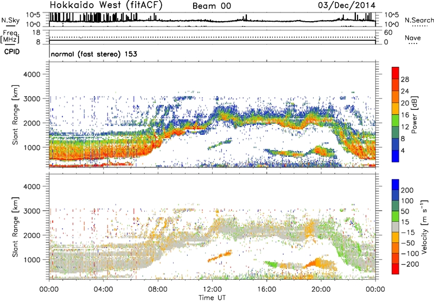Screen dimensions: 434x301
Task: Click the "4" value on the Power colorbar
Action: [403, 151]
